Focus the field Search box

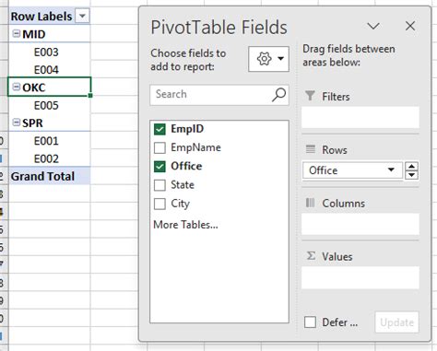pyautogui.click(x=219, y=95)
